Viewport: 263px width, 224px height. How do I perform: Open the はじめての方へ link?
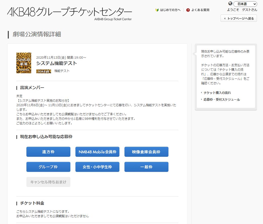[170, 10]
